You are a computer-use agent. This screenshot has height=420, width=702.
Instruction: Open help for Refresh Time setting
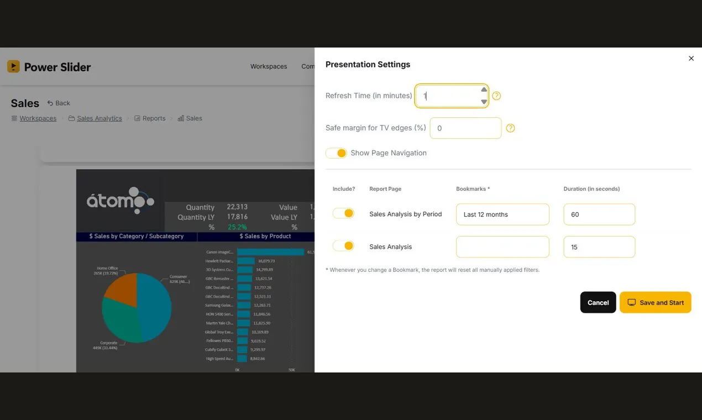(x=496, y=96)
